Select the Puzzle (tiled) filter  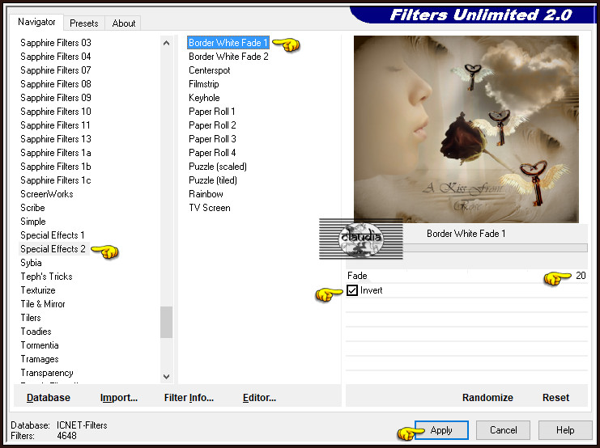click(x=213, y=180)
